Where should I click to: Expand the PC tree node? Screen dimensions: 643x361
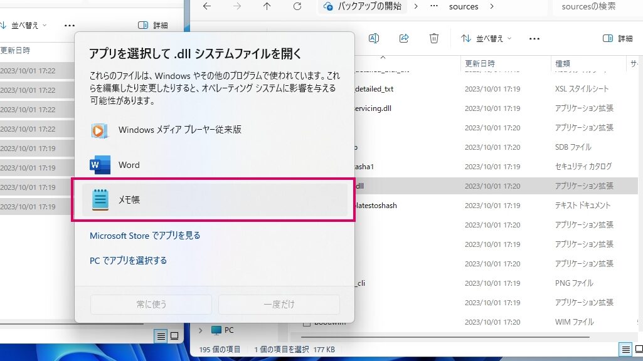[201, 330]
